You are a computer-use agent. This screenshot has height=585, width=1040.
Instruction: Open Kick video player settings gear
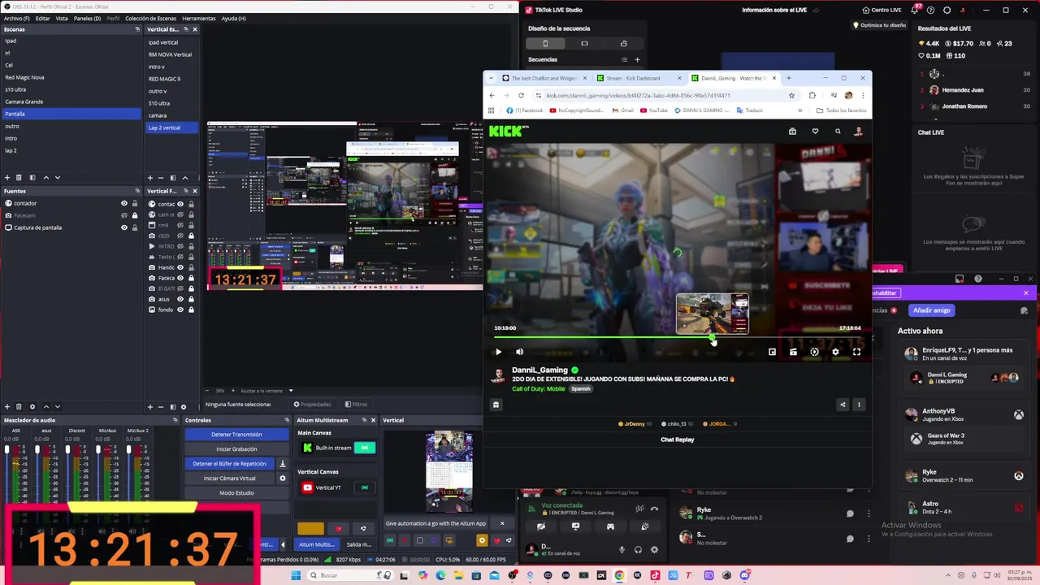(835, 352)
